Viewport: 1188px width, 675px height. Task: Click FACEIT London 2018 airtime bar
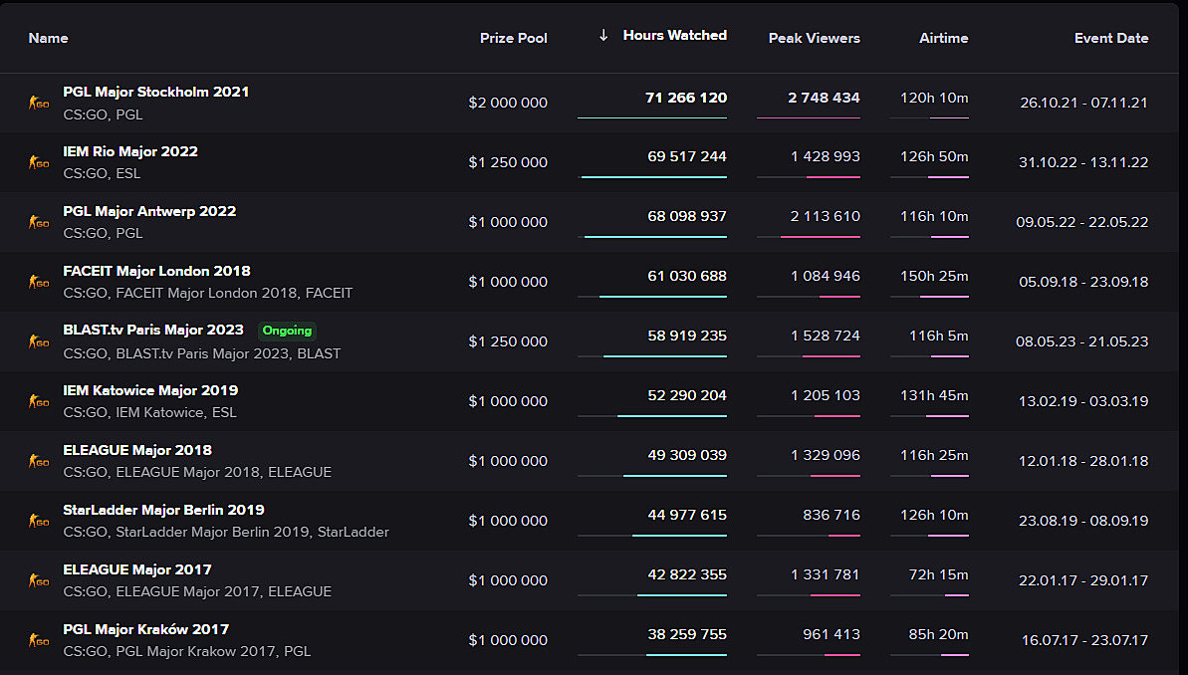click(930, 297)
